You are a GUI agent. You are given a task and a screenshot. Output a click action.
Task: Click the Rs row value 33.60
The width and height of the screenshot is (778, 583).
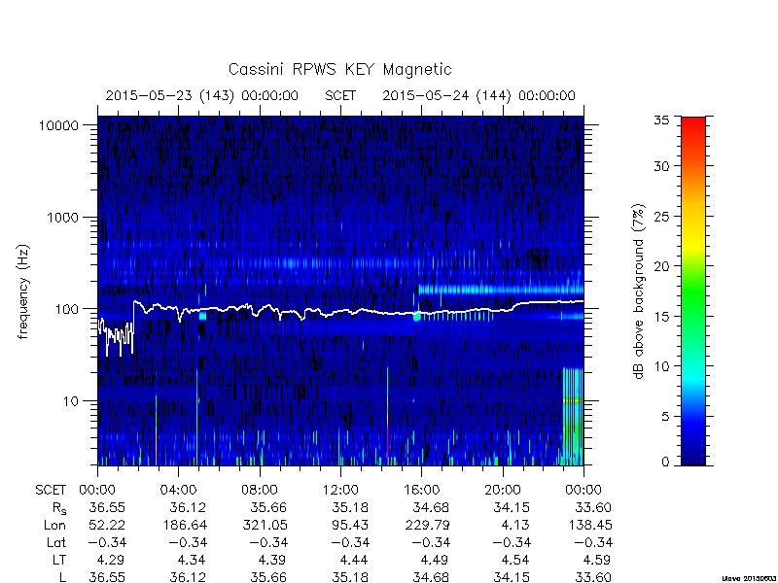coord(593,507)
